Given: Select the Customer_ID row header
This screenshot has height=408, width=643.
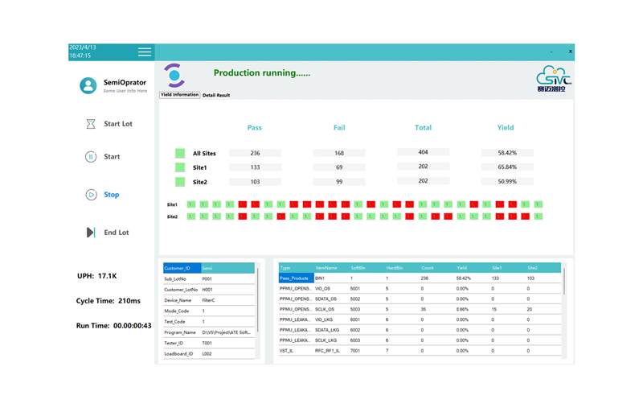Looking at the screenshot, I should 182,268.
